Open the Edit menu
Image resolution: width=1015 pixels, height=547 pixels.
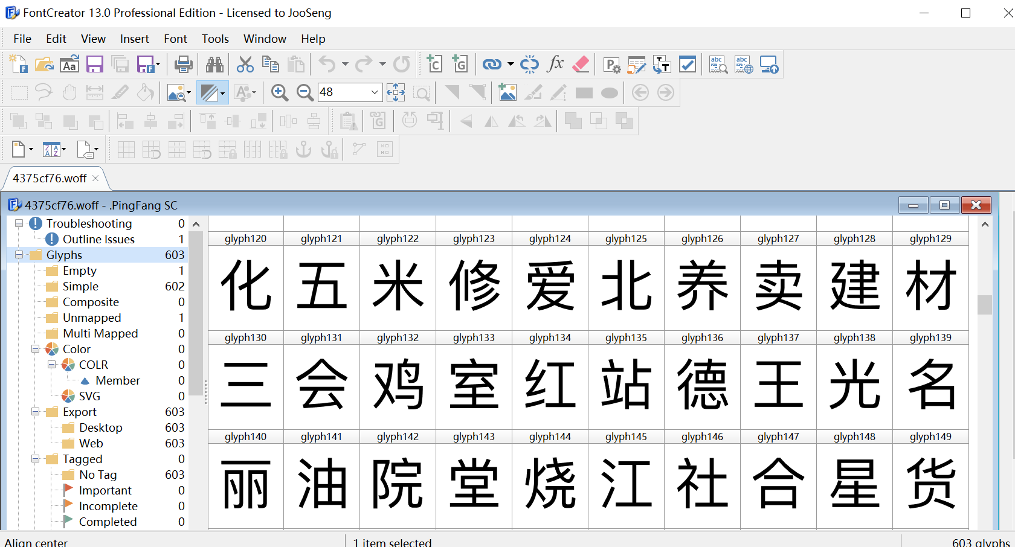click(x=56, y=39)
